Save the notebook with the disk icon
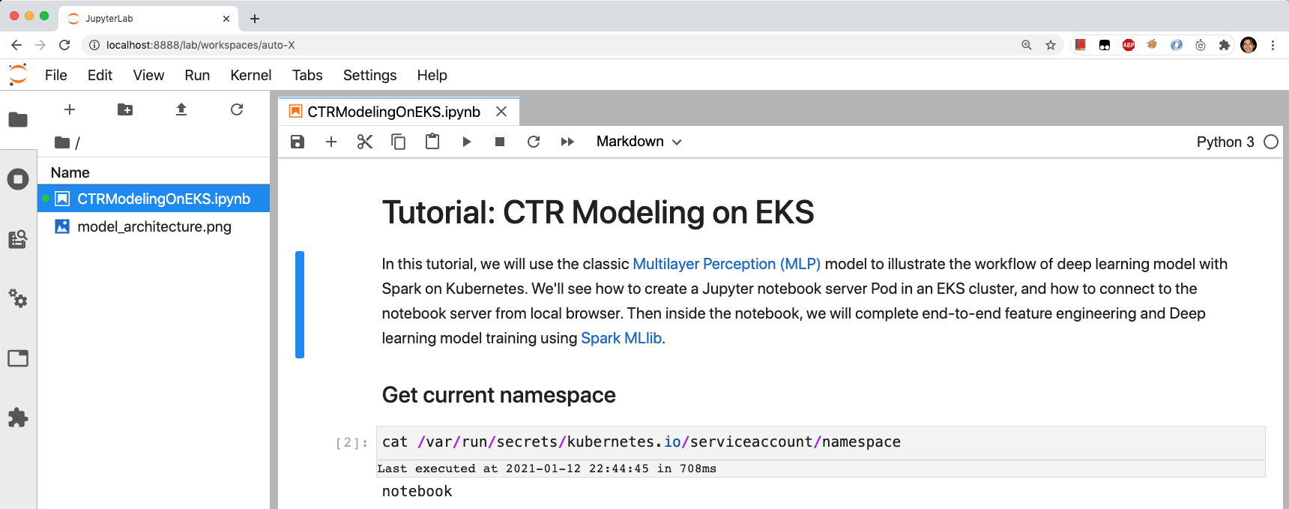This screenshot has width=1289, height=509. [x=298, y=142]
